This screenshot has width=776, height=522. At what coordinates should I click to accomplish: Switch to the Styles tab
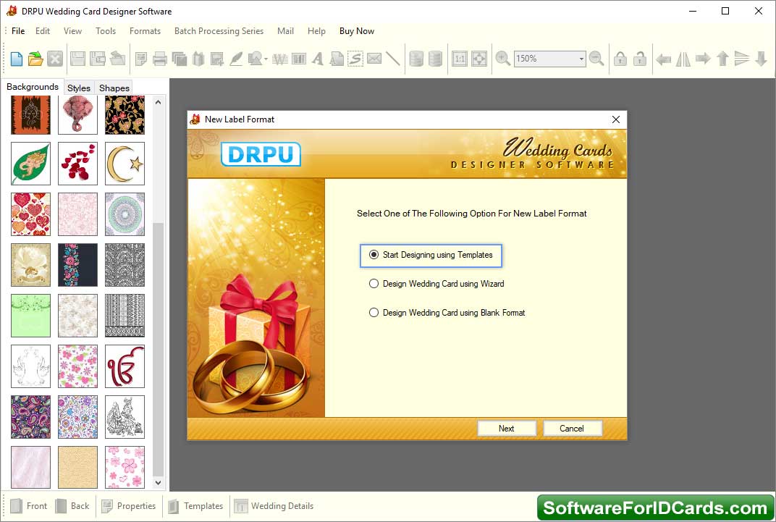tap(78, 88)
